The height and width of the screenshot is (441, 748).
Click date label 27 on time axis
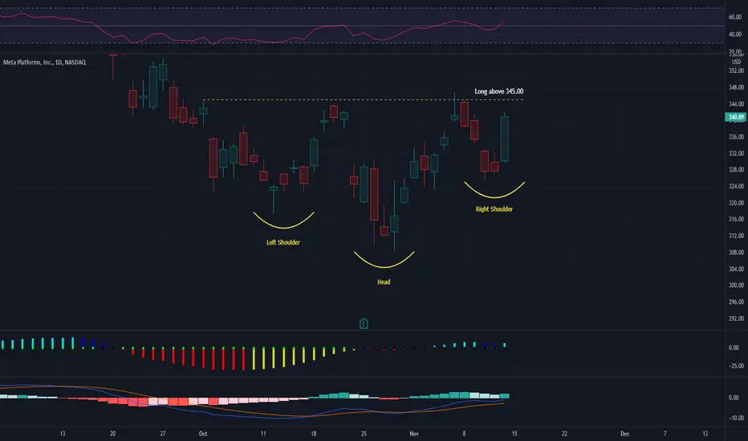pyautogui.click(x=163, y=434)
